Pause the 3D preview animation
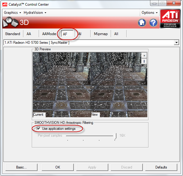The image size is (183, 176). pyautogui.click(x=144, y=61)
